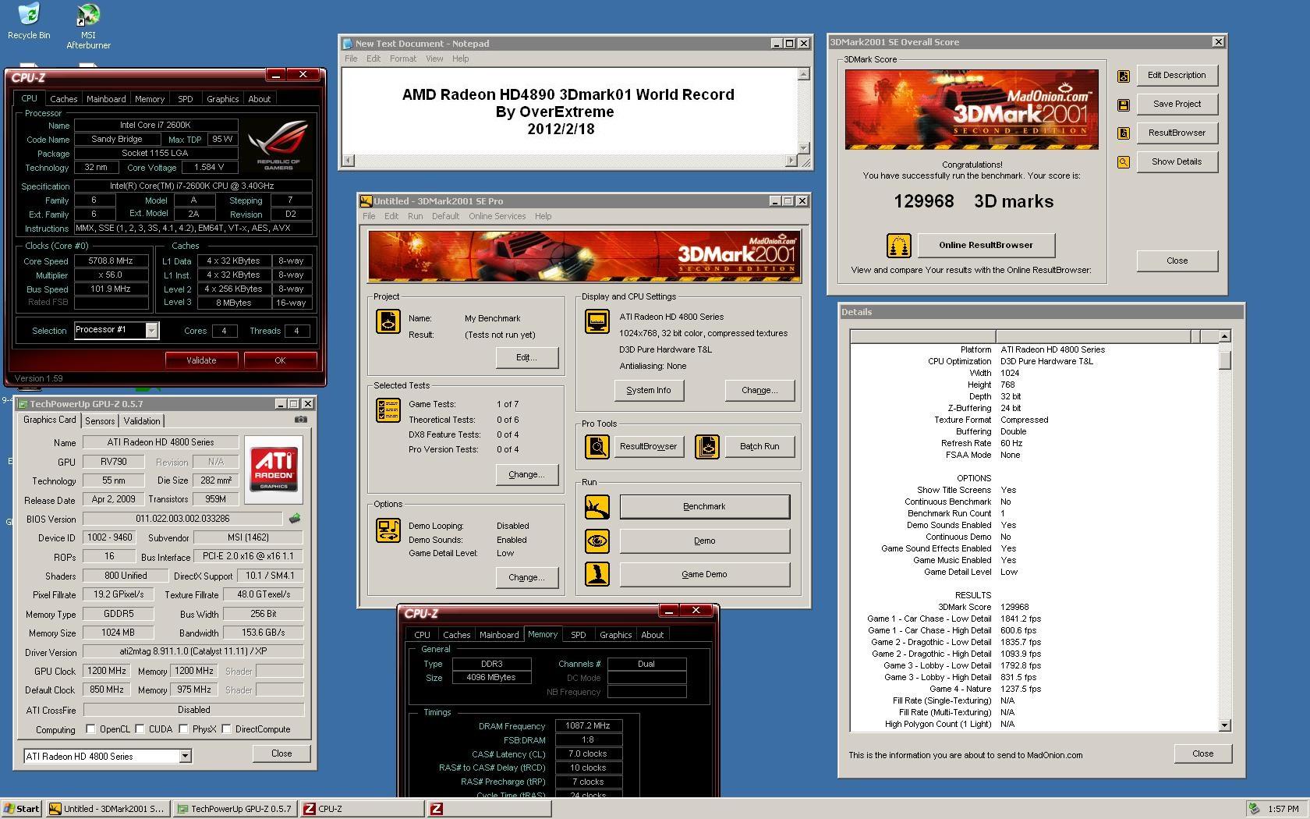Click the system tray icon near the clock

1254,809
